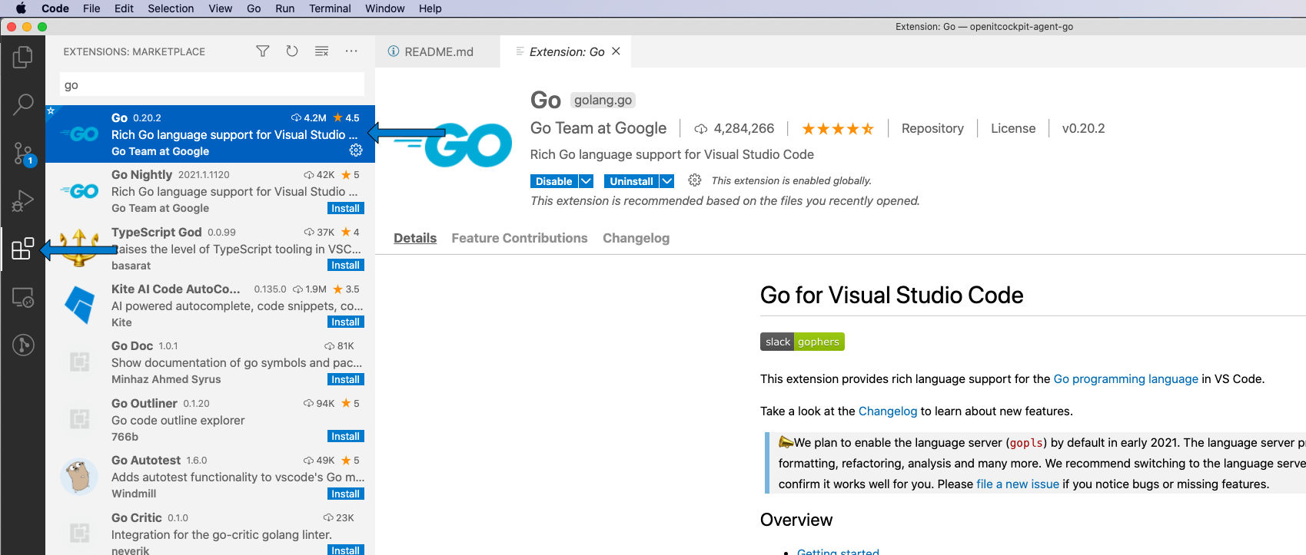Open the Selection menu

[x=171, y=8]
